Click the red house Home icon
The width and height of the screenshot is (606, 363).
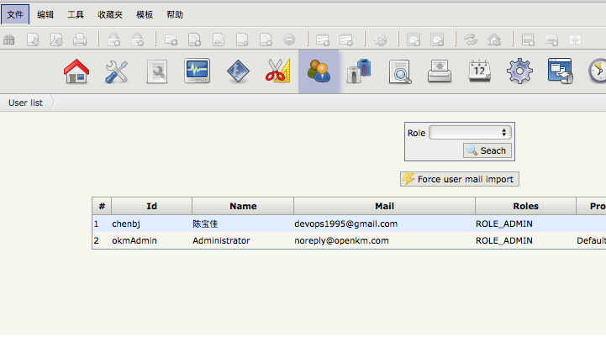click(x=76, y=71)
